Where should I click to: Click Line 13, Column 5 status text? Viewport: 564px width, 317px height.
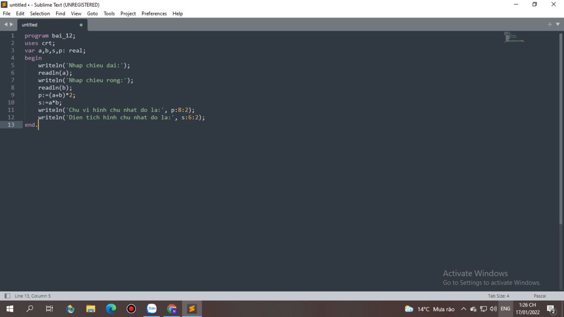click(32, 296)
